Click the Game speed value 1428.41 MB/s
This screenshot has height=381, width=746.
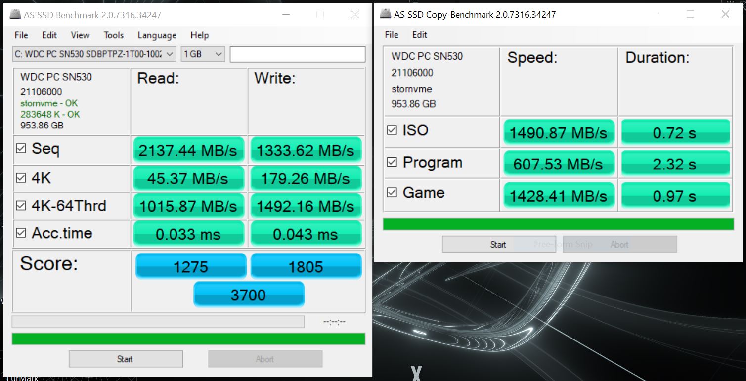point(559,196)
